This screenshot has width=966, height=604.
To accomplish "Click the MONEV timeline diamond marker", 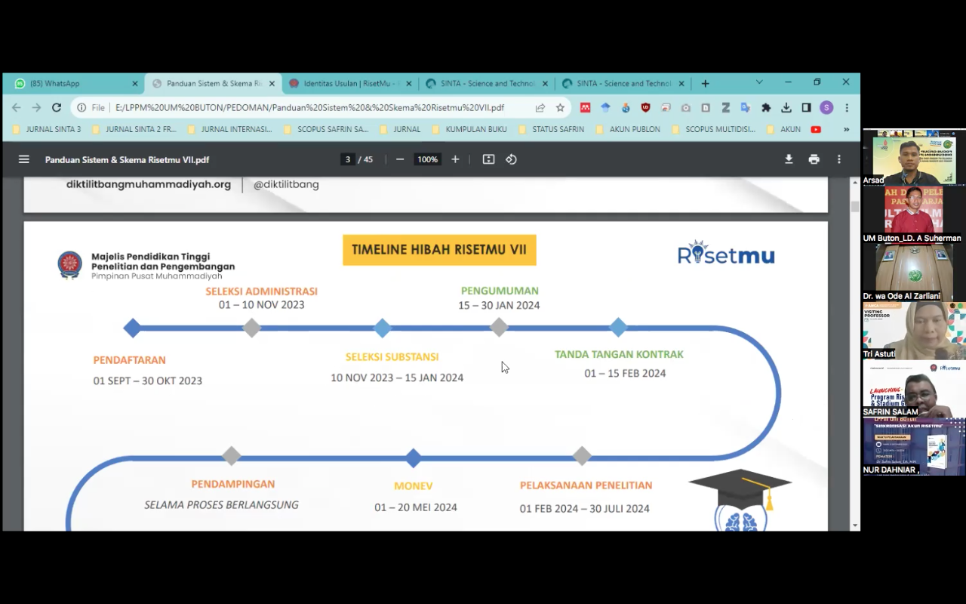I will click(x=413, y=458).
